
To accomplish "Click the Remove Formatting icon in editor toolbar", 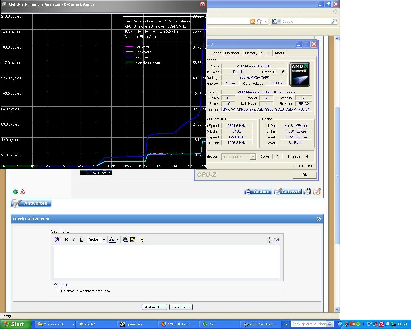I will click(57, 240).
